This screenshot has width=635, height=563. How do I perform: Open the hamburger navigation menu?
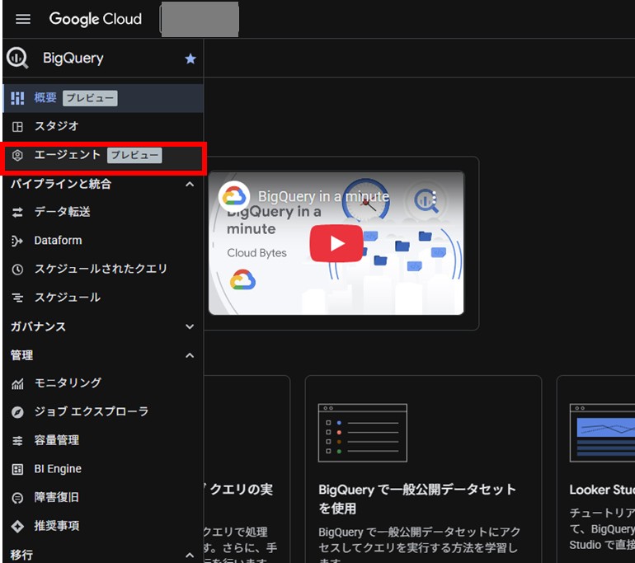click(23, 19)
